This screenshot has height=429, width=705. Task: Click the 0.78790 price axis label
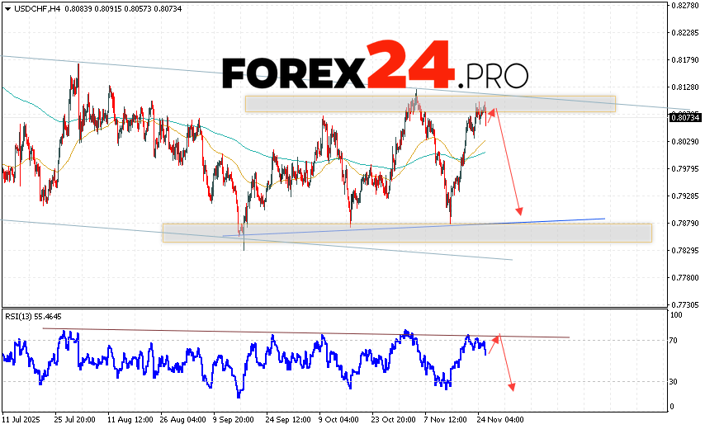[684, 223]
